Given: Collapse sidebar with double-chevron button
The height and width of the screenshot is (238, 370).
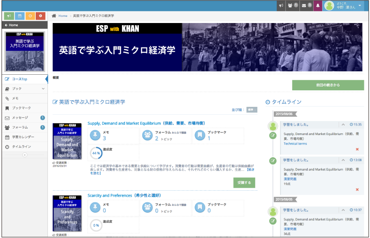Looking at the screenshot, I should pyautogui.click(x=25, y=155).
